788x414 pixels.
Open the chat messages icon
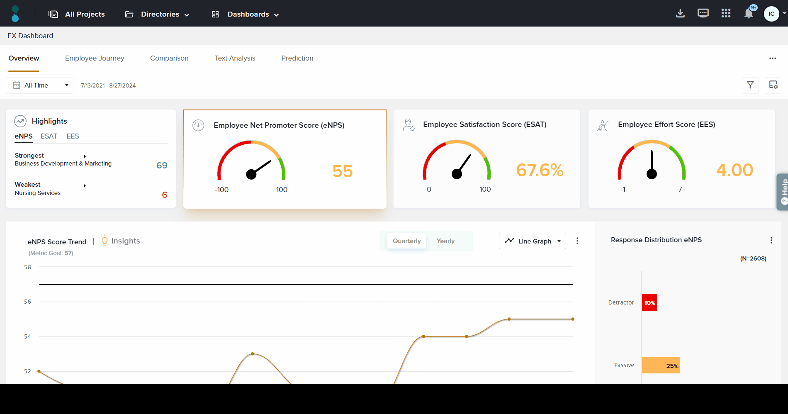[703, 14]
